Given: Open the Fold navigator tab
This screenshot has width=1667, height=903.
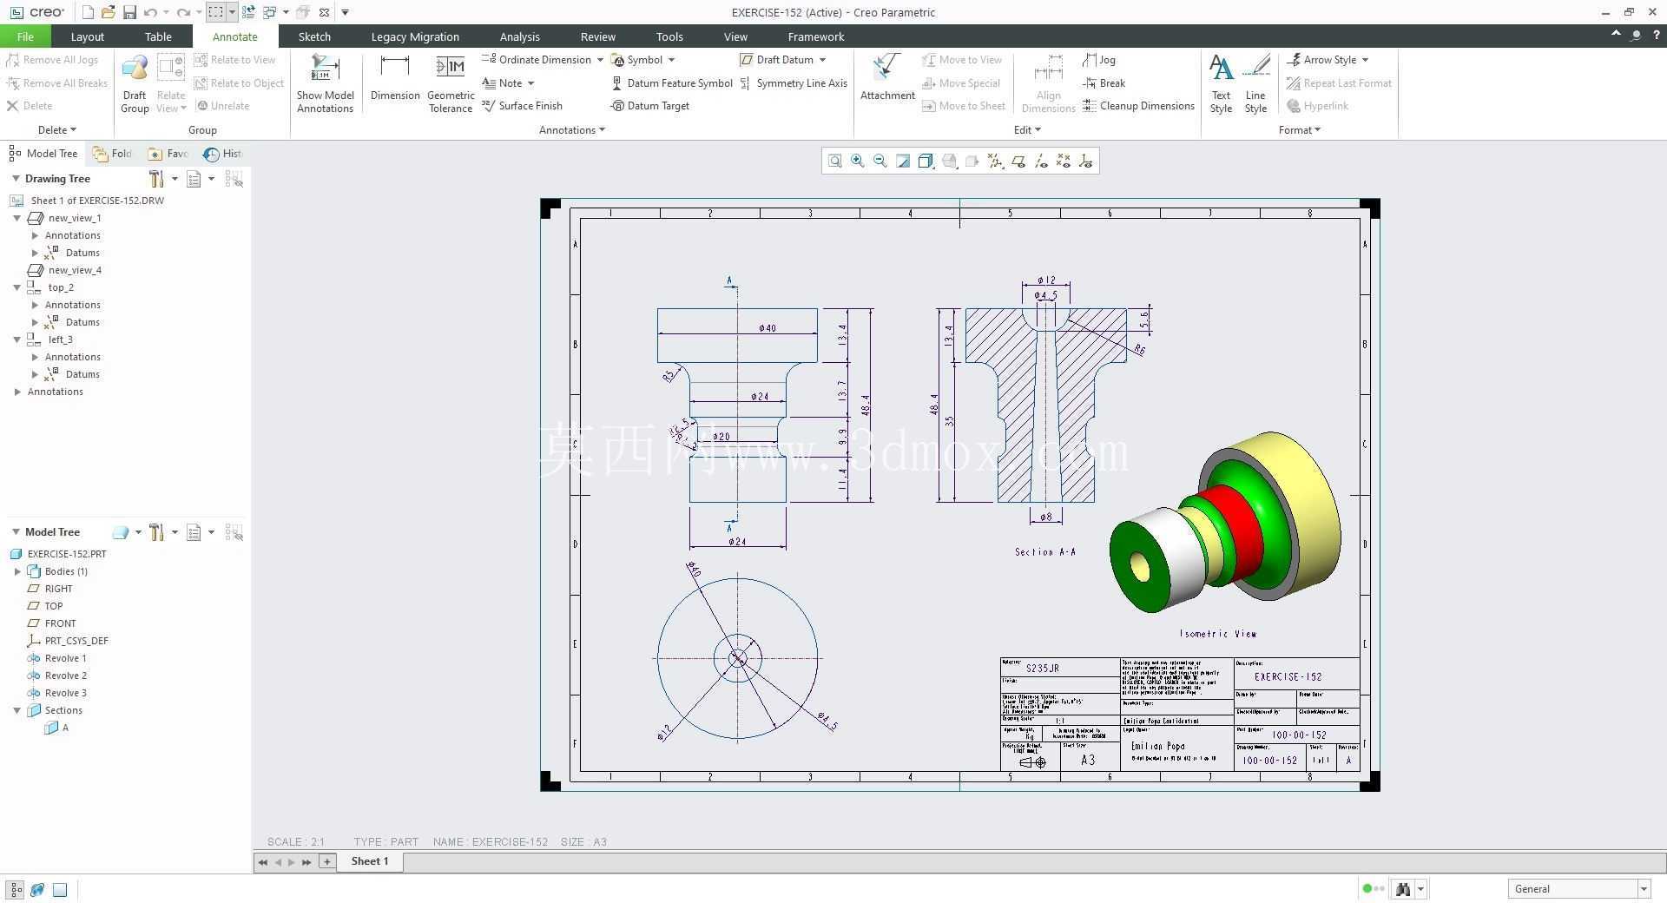Looking at the screenshot, I should 113,154.
